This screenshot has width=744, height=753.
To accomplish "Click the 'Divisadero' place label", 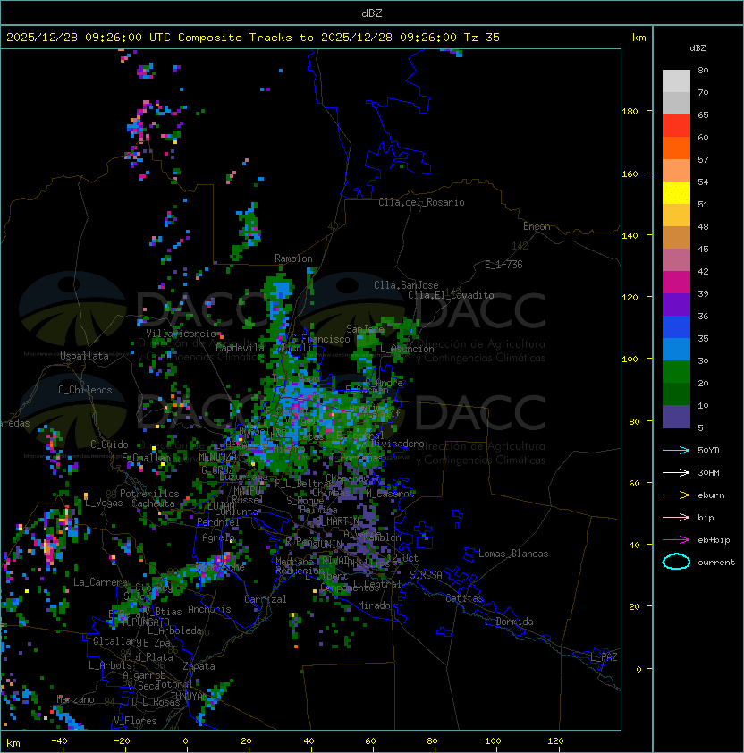I will click(x=397, y=444).
